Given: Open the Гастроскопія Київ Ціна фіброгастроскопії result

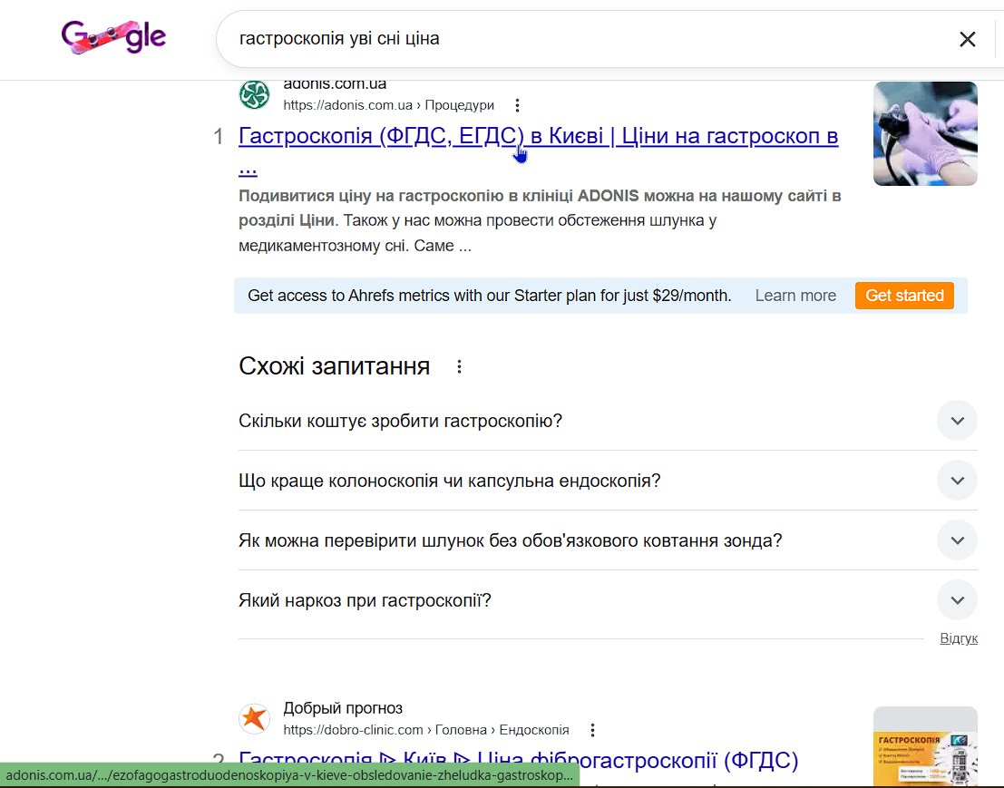Looking at the screenshot, I should tap(519, 760).
